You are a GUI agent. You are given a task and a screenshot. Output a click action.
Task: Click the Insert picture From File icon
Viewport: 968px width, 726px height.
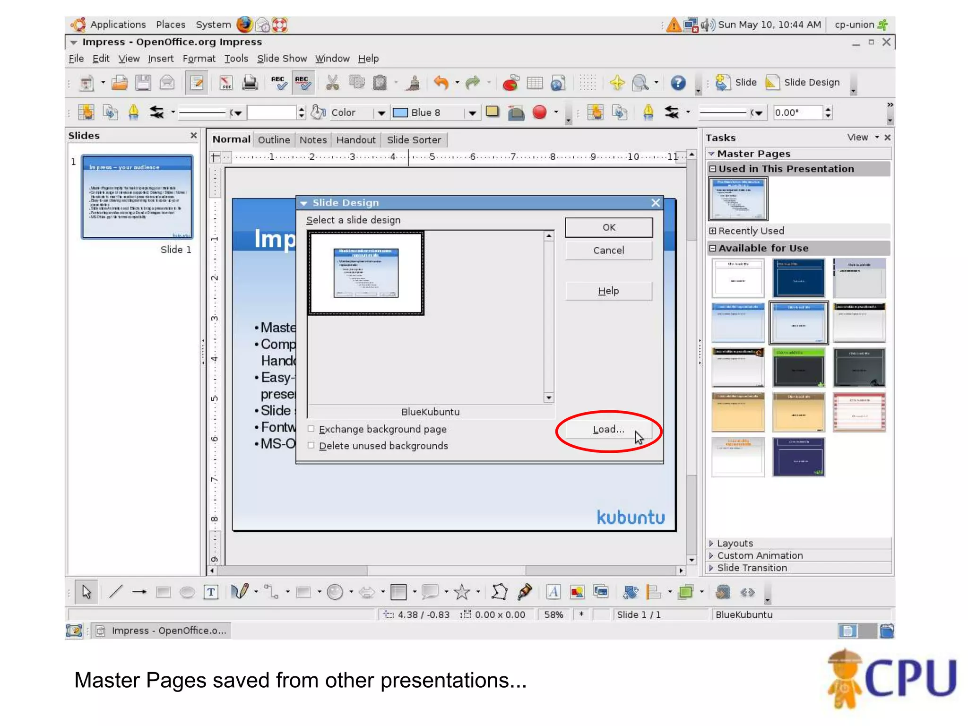pos(577,592)
